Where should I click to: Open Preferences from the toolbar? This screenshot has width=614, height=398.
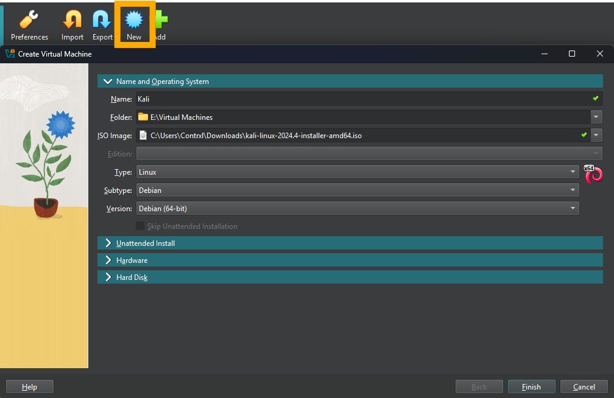(29, 25)
